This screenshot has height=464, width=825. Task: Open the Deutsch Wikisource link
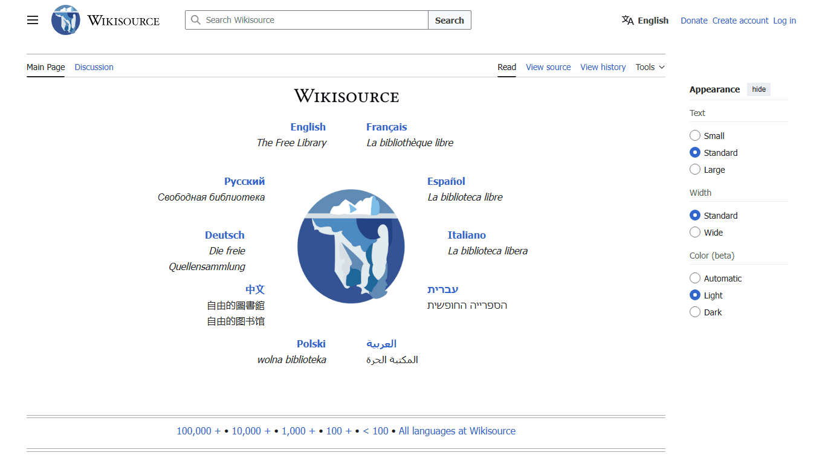(225, 235)
